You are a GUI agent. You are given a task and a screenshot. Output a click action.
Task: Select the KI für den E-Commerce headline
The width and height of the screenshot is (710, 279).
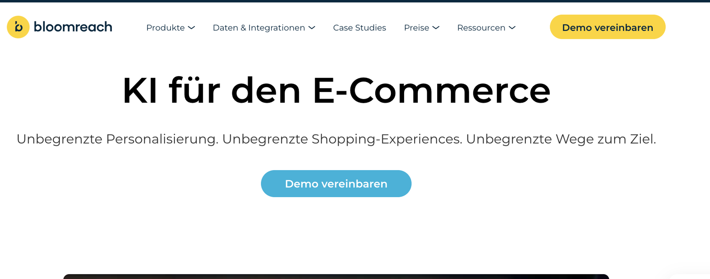tap(337, 91)
